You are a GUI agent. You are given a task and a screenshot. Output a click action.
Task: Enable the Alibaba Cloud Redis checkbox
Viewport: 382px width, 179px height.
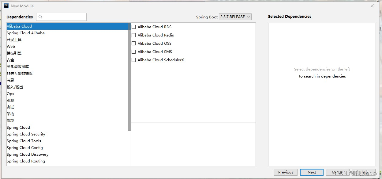pos(133,35)
